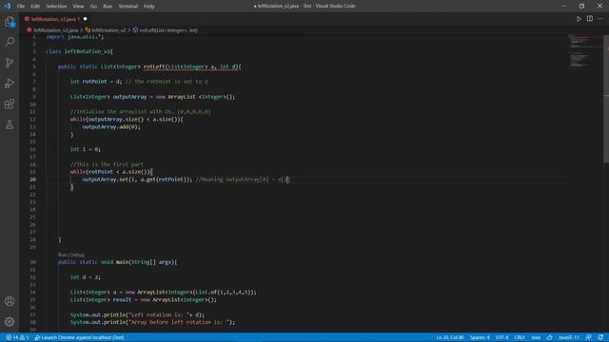Select the leftRotation_v2.java editor tab
This screenshot has width=609, height=342.
(55, 19)
